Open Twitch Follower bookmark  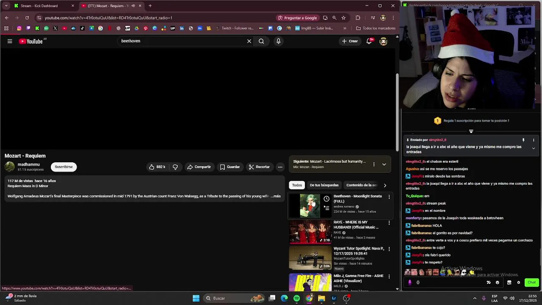(x=235, y=28)
